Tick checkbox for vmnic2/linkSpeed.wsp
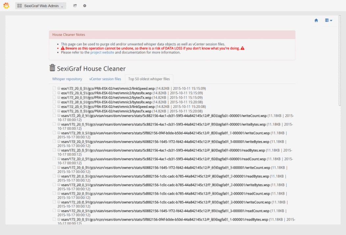This screenshot has width=346, height=235. coord(59,88)
